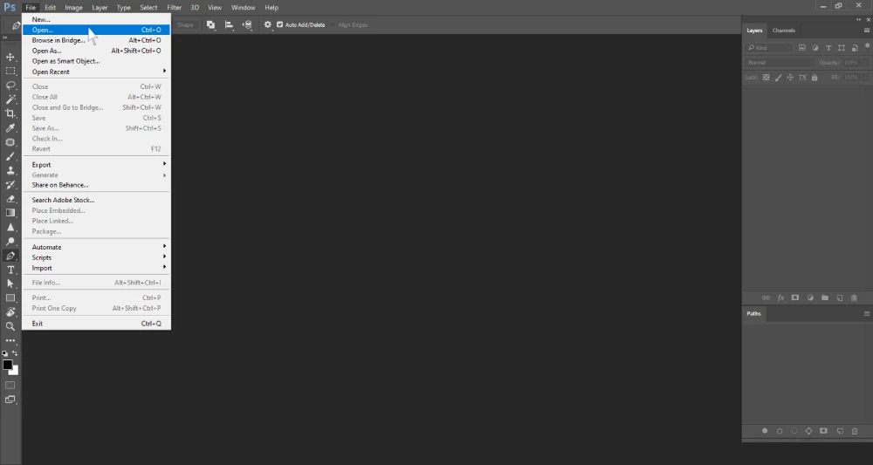
Task: Click the path operations icon in options bar
Action: pos(210,24)
